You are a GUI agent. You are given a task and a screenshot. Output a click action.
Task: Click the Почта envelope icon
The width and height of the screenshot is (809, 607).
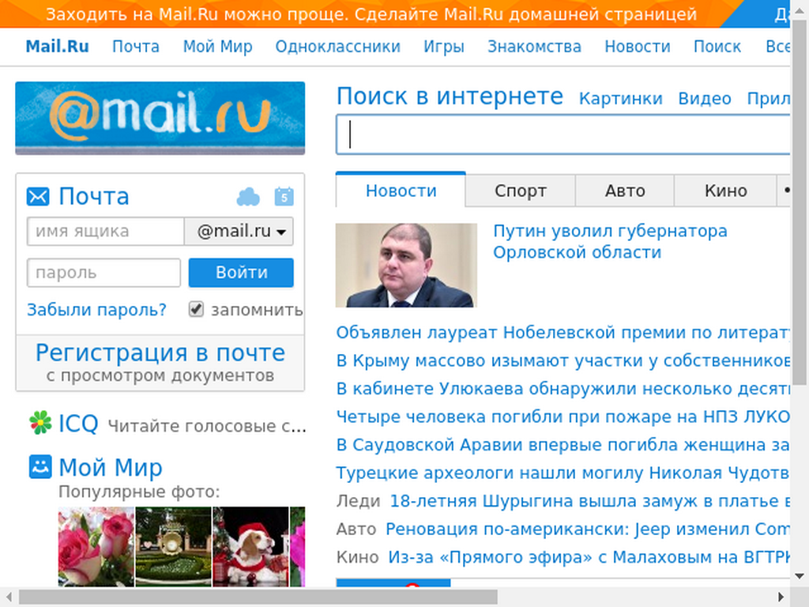(38, 197)
